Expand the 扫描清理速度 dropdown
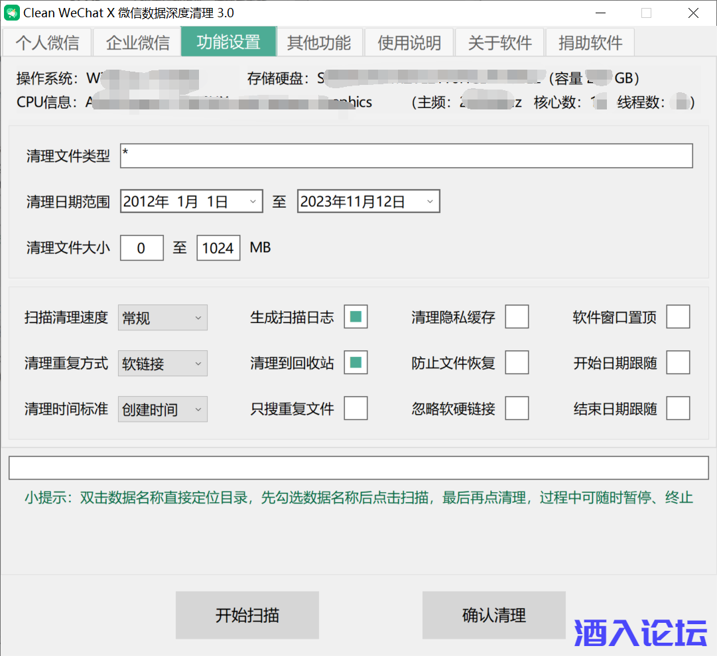This screenshot has width=717, height=656. (163, 318)
